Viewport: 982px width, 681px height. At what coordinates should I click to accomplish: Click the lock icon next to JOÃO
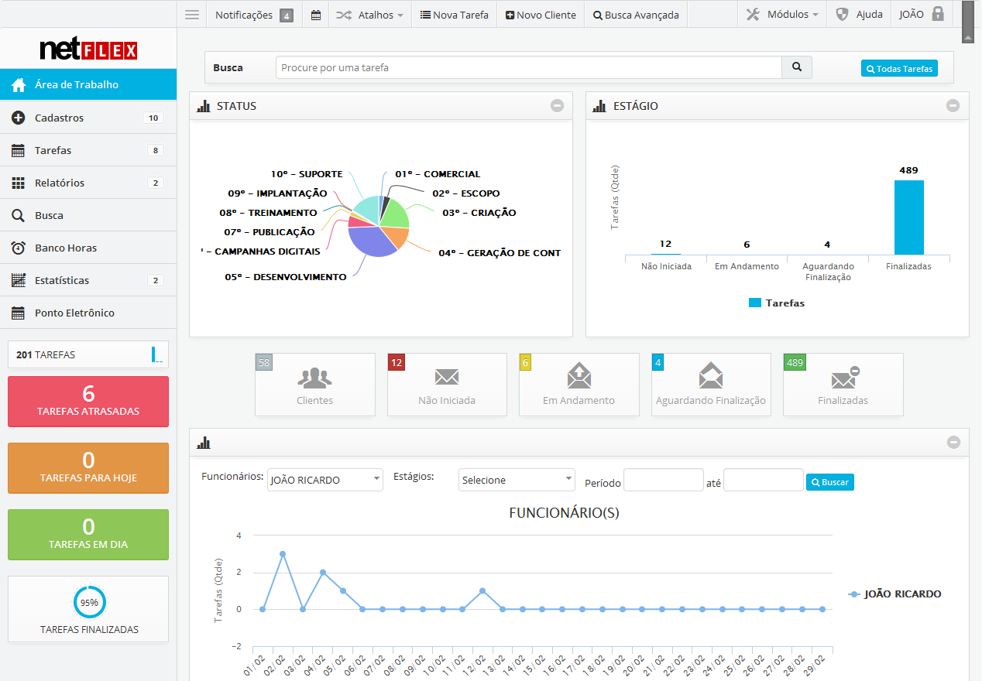pyautogui.click(x=938, y=14)
